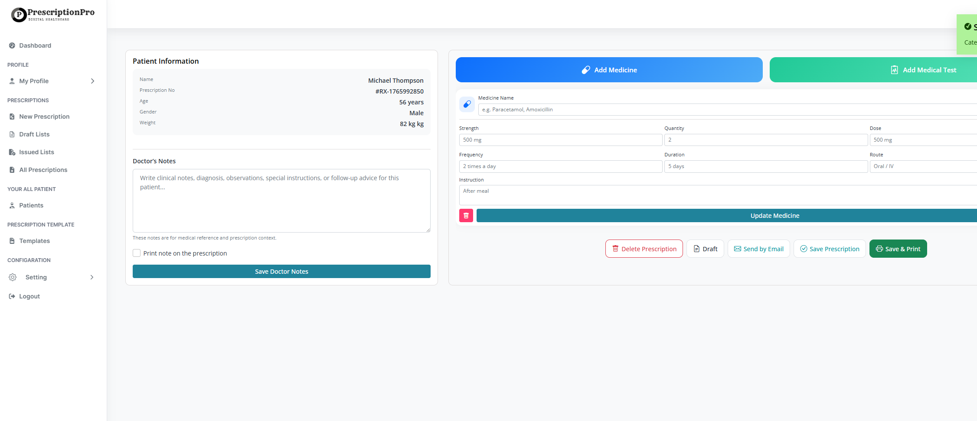Click inside the Doctor's Notes text area

pyautogui.click(x=281, y=201)
